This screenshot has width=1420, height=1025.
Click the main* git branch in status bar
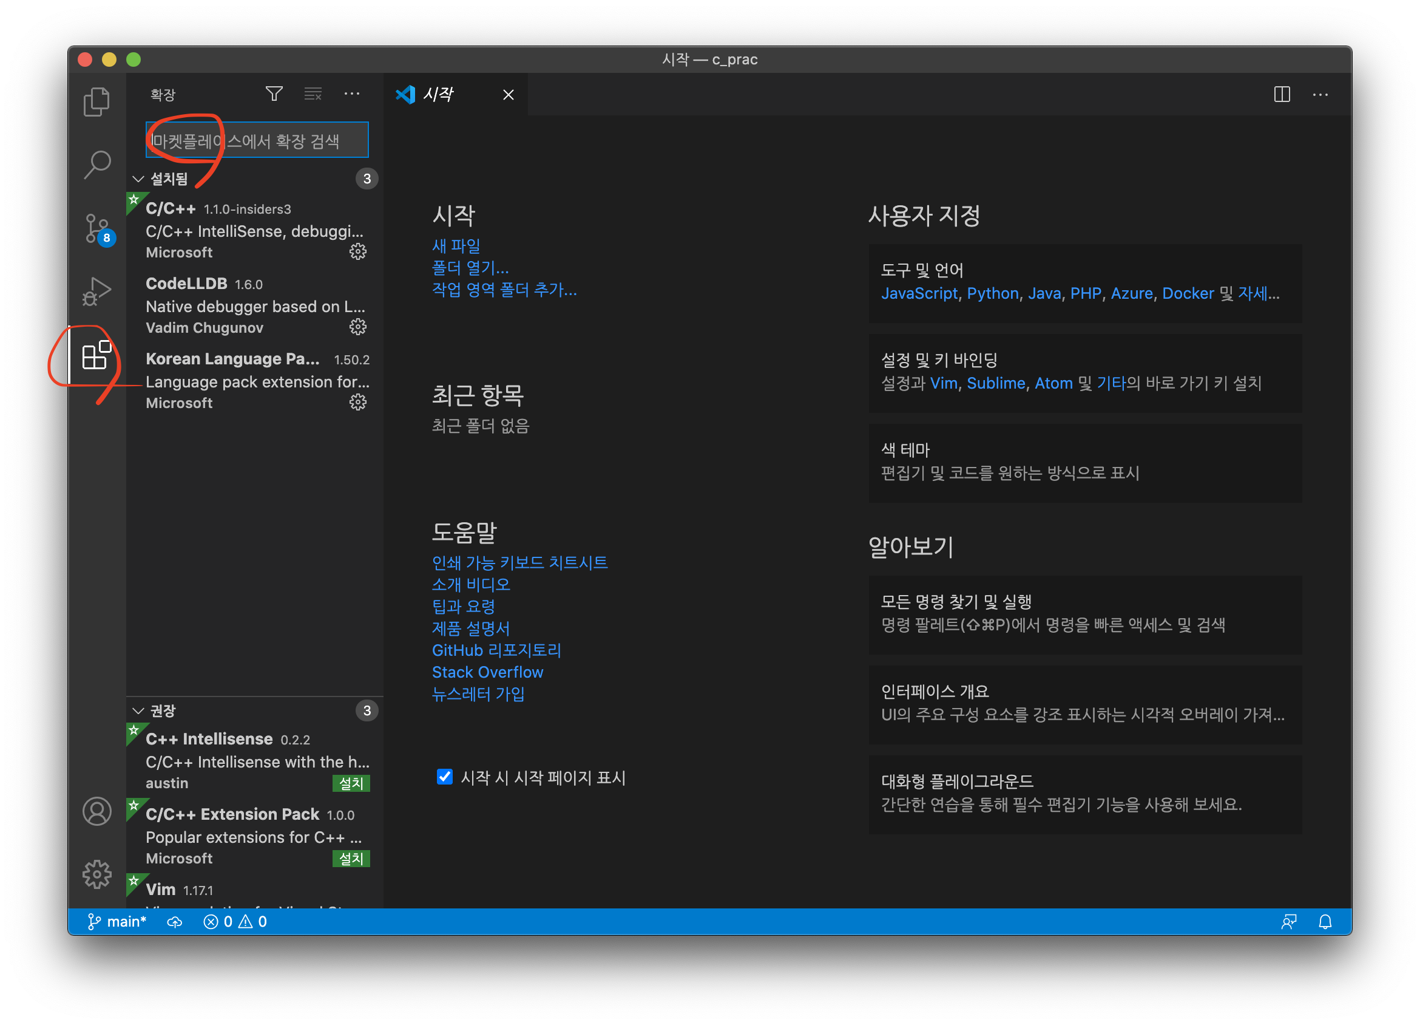click(x=117, y=922)
